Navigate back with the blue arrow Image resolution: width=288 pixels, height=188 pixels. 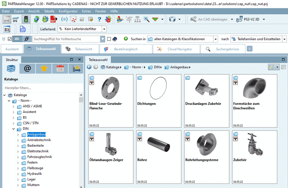click(x=89, y=67)
